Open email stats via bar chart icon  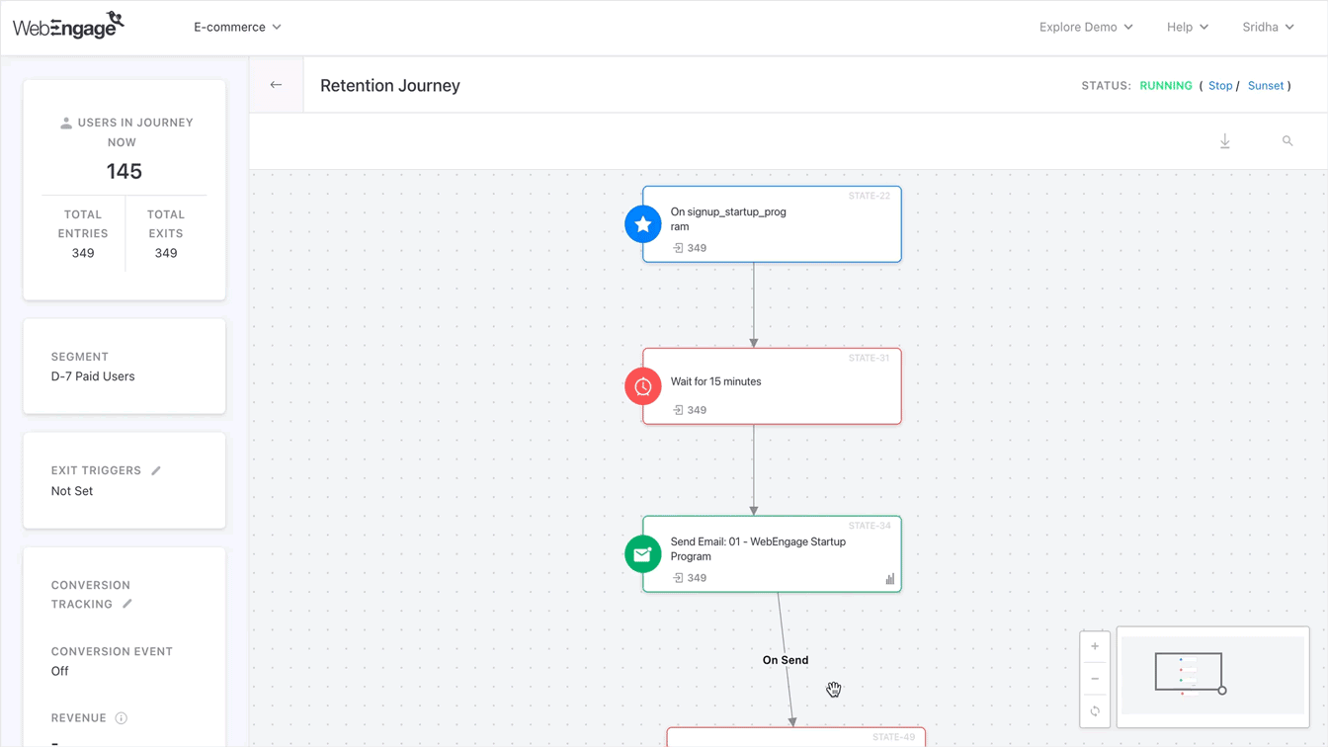pyautogui.click(x=890, y=579)
